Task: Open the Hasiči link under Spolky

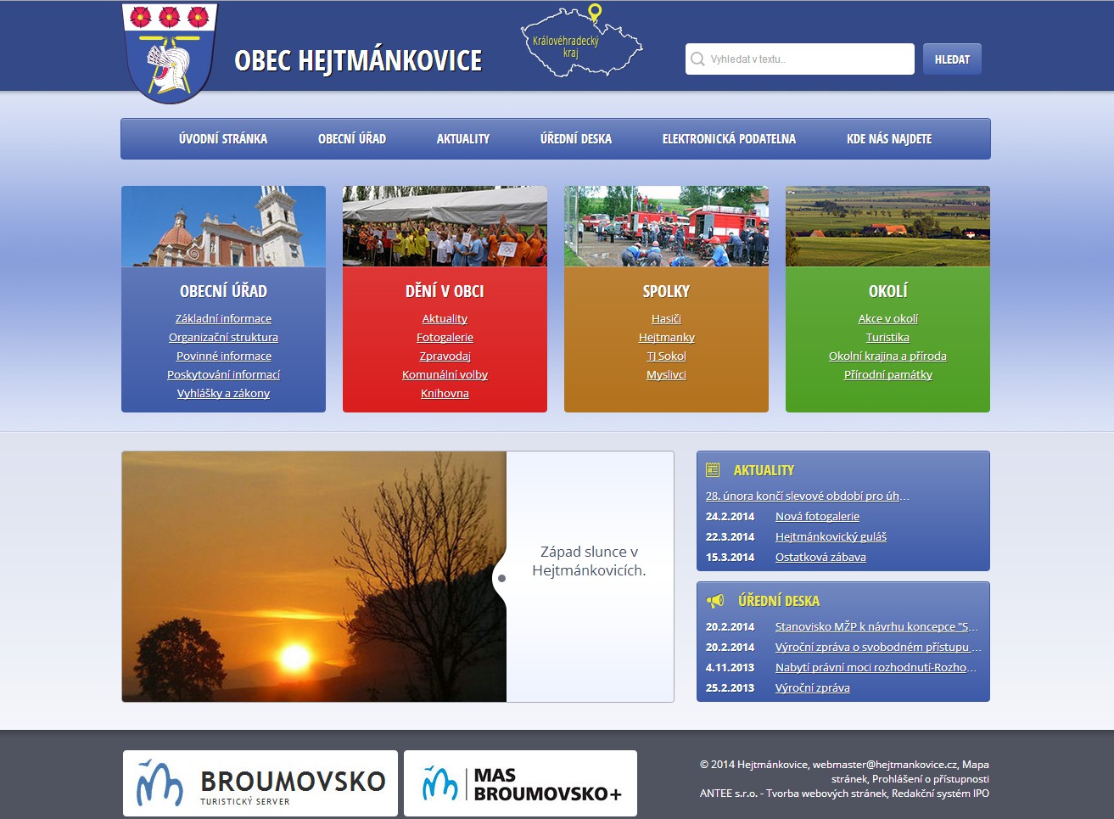Action: (666, 319)
